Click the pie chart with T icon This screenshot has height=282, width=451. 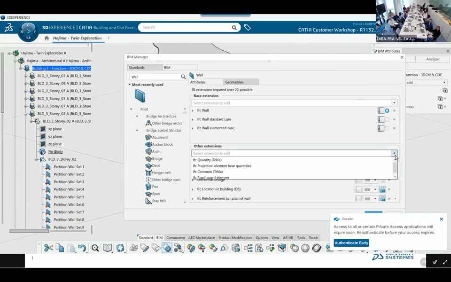pos(202,248)
